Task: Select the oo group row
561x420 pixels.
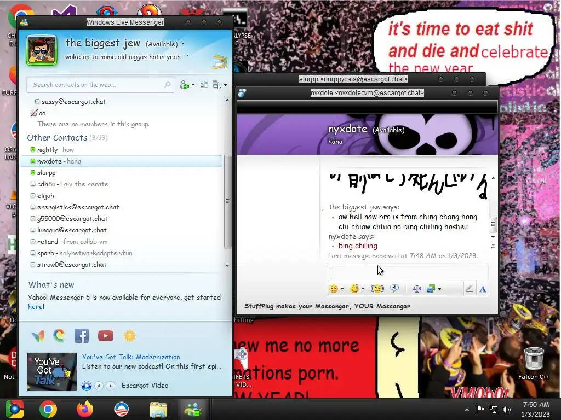Action: point(38,113)
